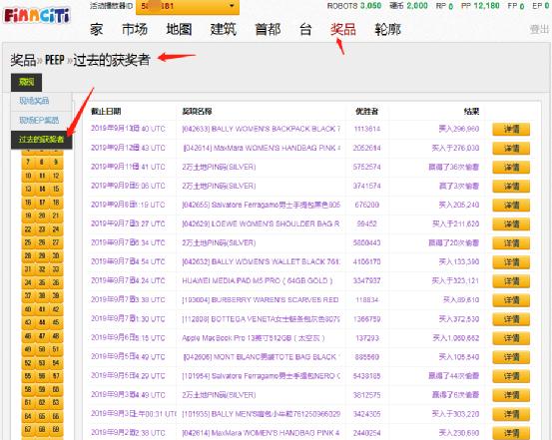Go to page 35
The height and width of the screenshot is (440, 552).
click(x=42, y=282)
